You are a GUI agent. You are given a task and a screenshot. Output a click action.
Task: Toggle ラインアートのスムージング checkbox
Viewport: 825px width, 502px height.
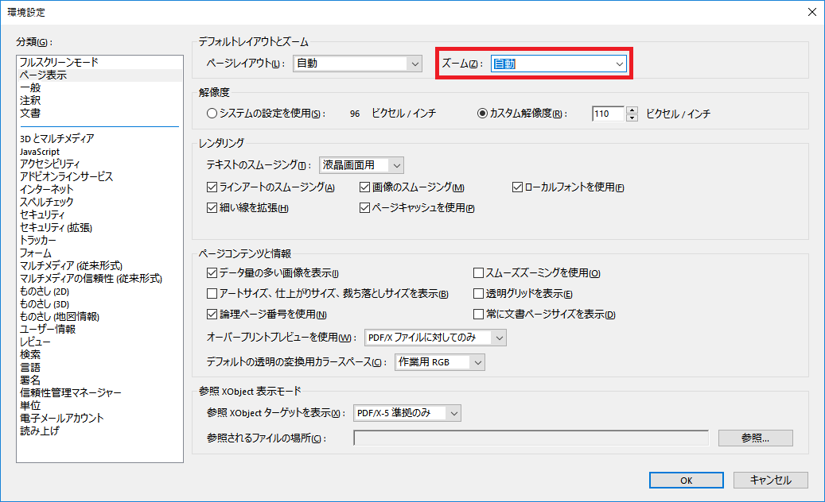212,187
